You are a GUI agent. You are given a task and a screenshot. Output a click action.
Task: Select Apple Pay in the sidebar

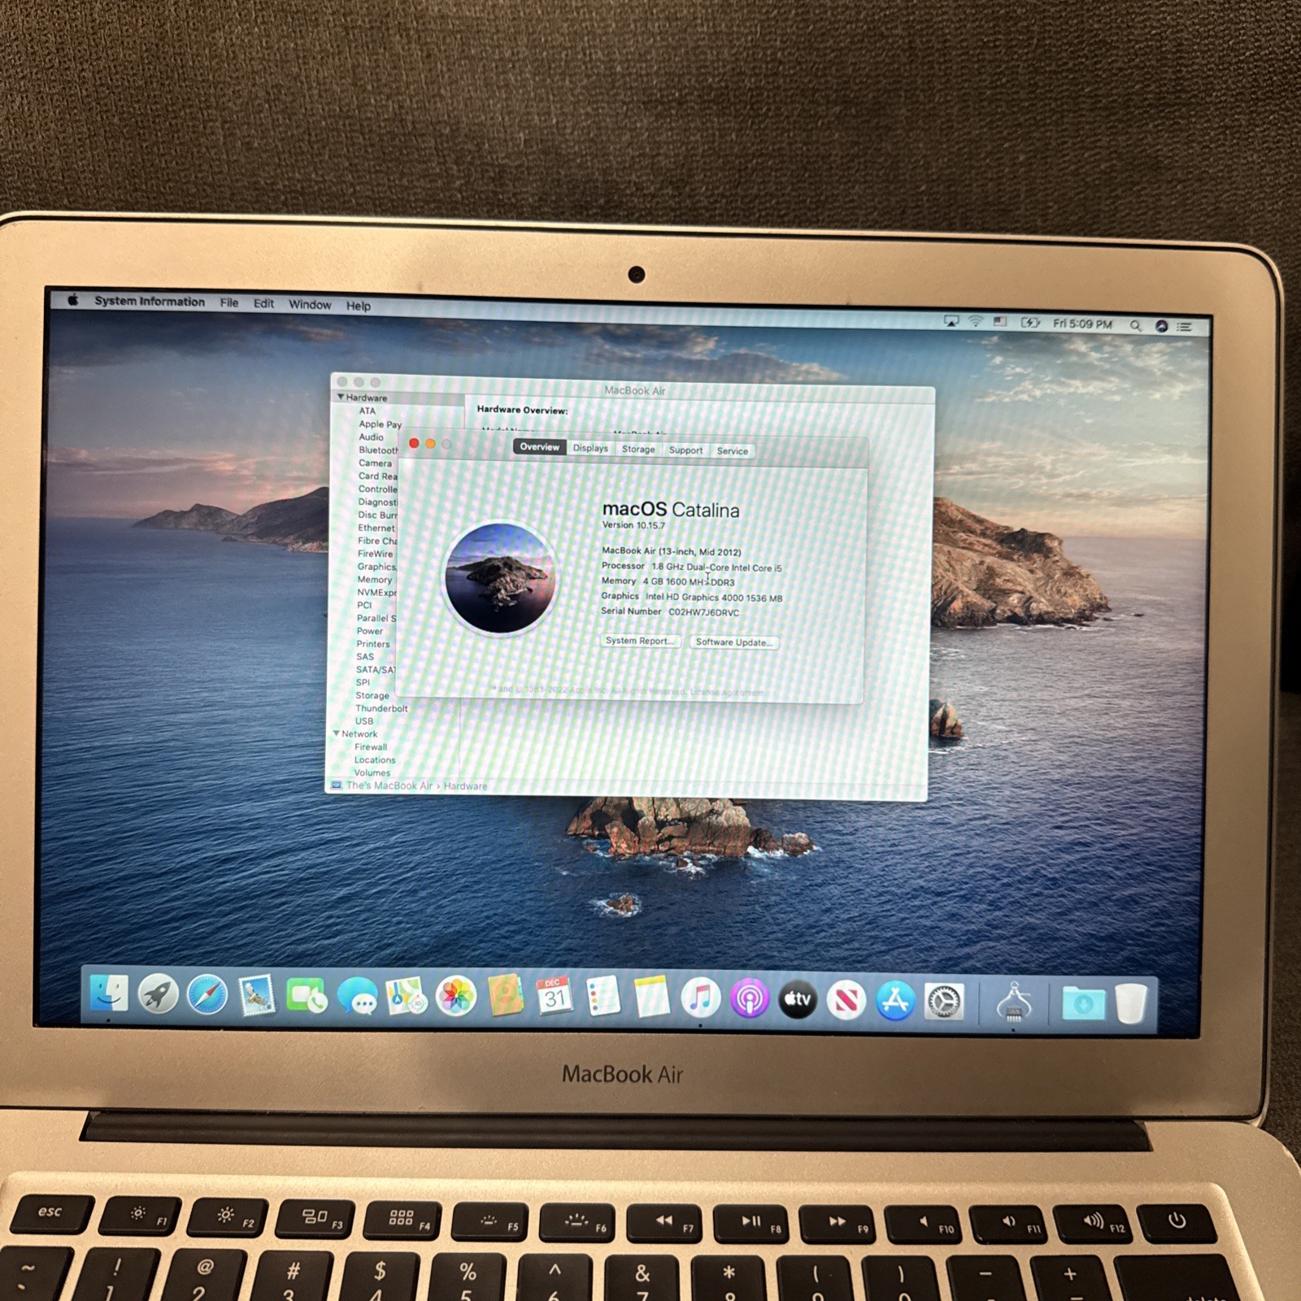point(381,424)
